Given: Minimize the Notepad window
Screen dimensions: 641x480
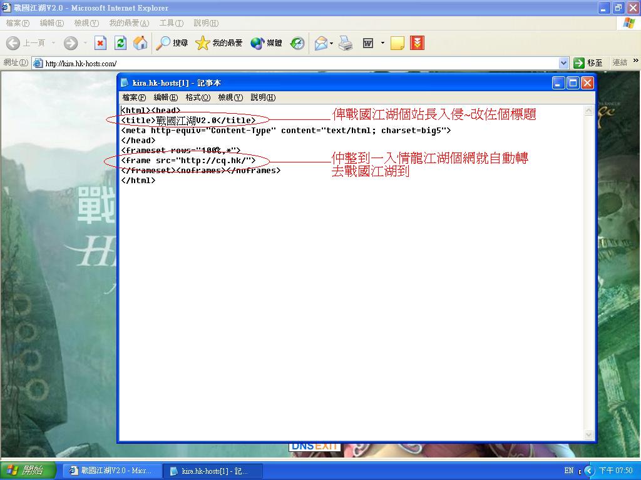Looking at the screenshot, I should pos(558,83).
